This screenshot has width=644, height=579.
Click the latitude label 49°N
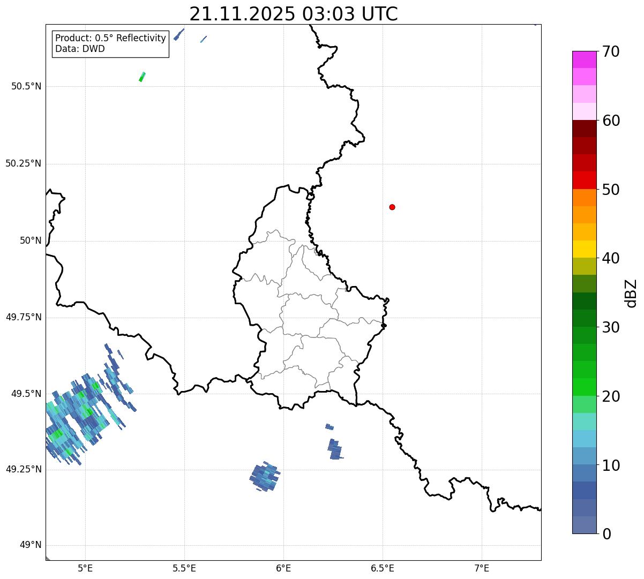[x=31, y=545]
